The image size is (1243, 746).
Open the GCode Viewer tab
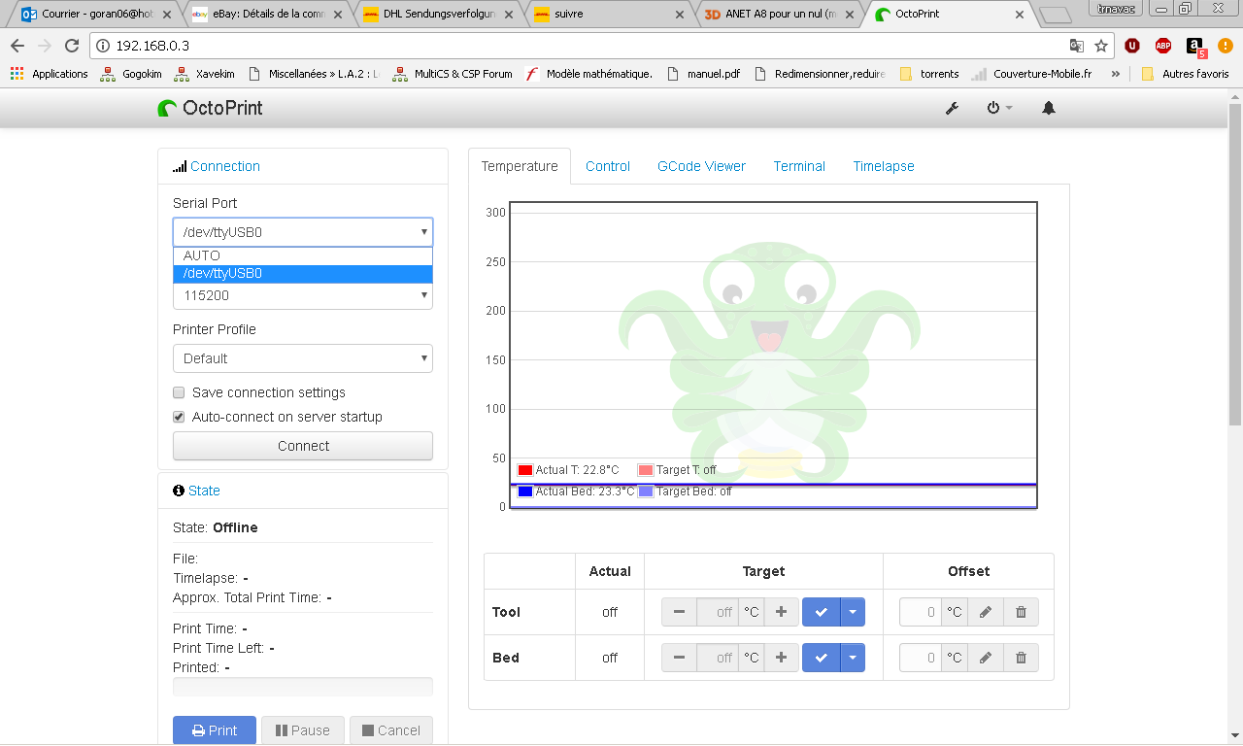[701, 166]
